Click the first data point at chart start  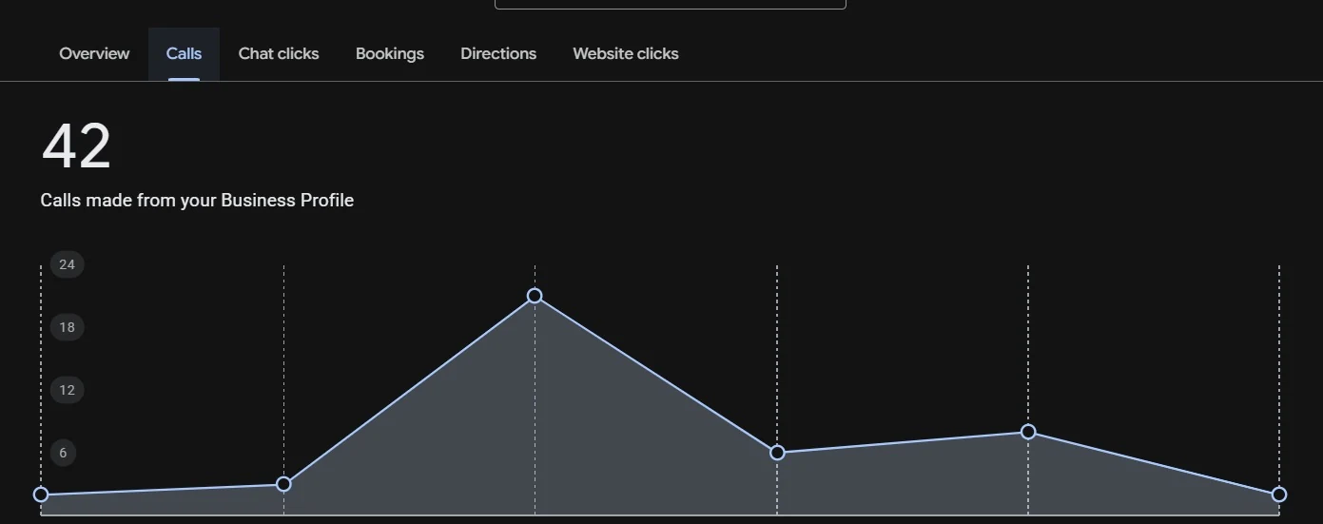tap(41, 495)
